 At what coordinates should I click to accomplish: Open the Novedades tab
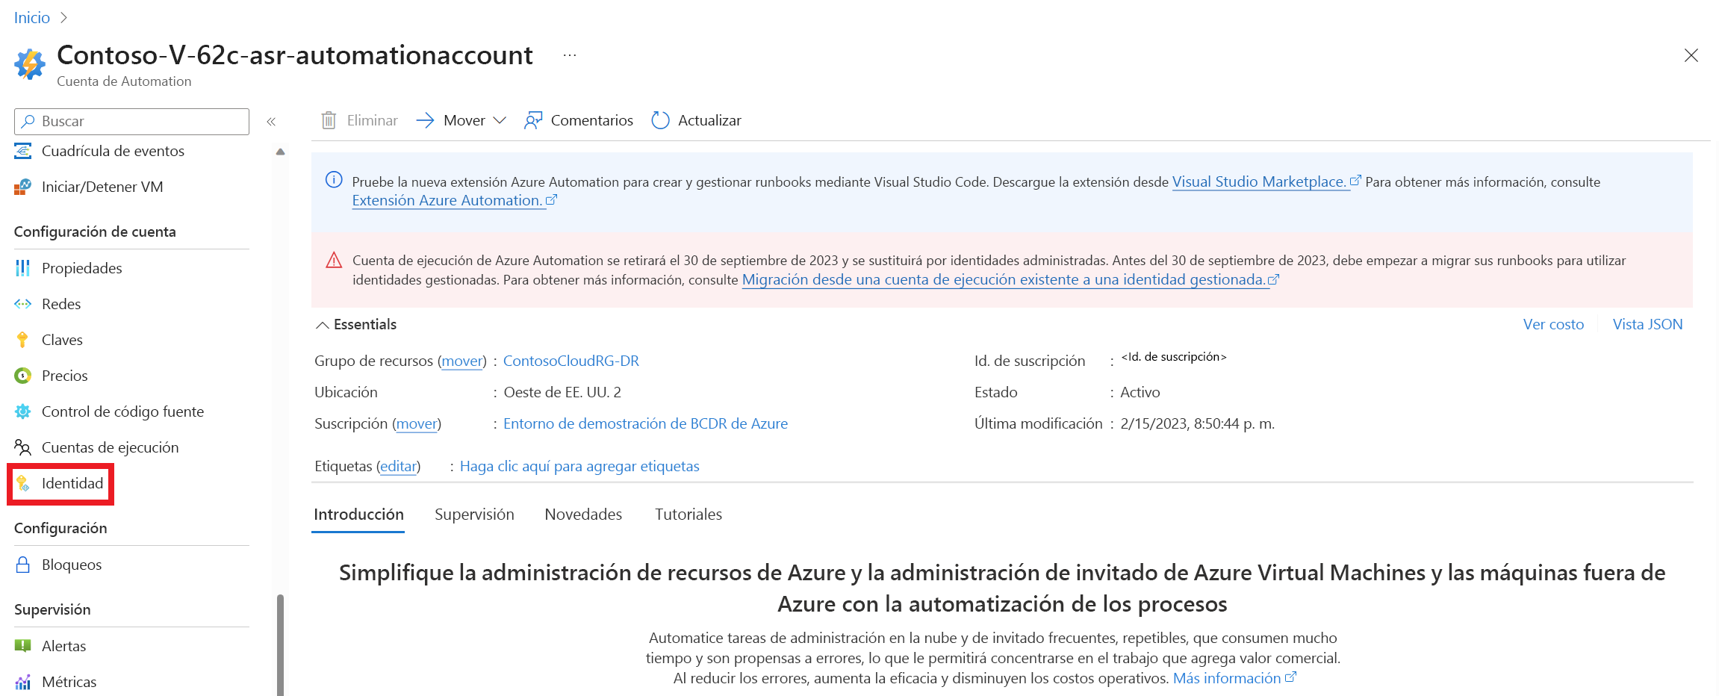[583, 515]
